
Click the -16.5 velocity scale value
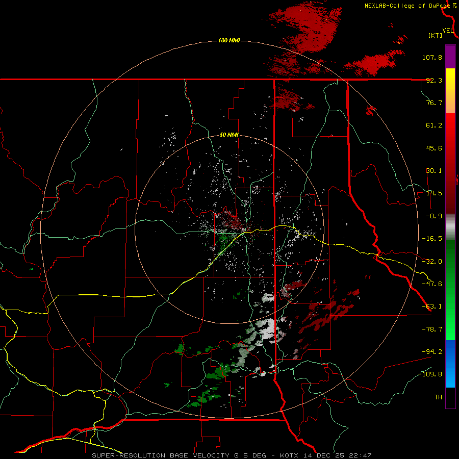[432, 239]
